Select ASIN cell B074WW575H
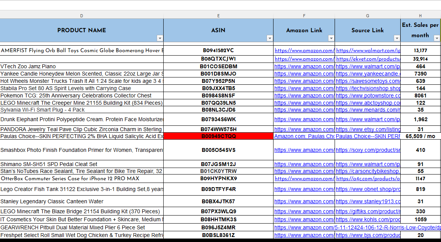The height and width of the screenshot is (242, 441). [218, 129]
